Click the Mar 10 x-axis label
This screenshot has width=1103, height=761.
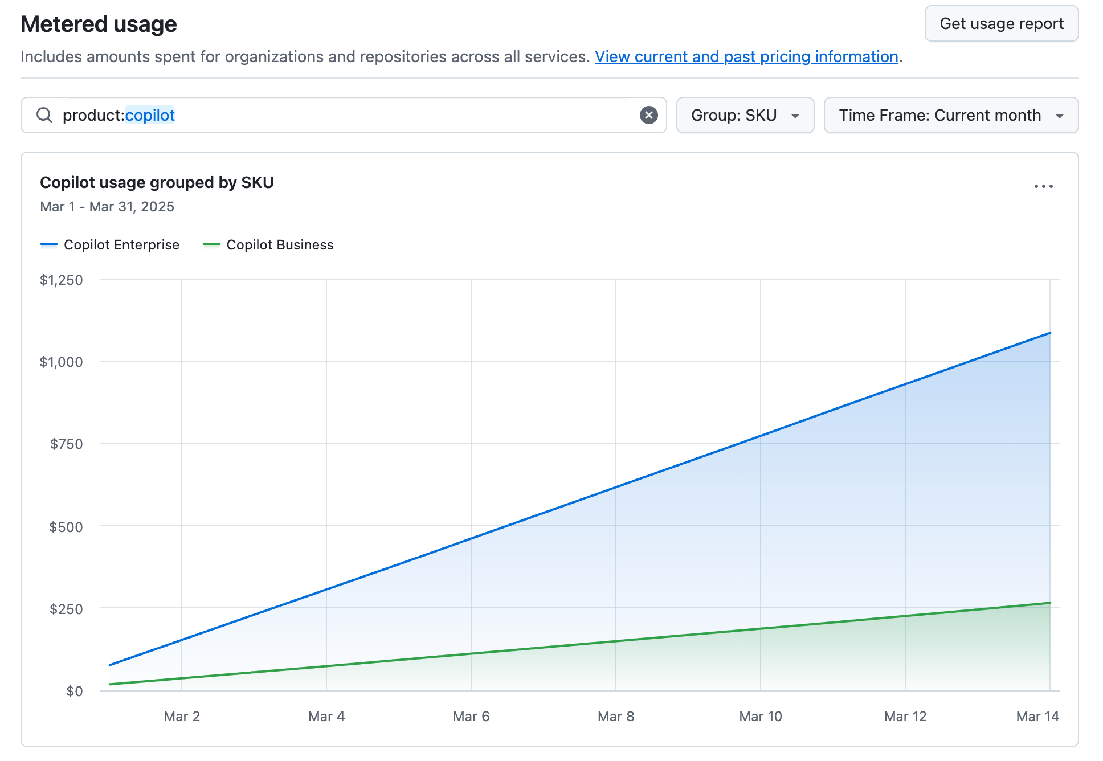coord(761,716)
